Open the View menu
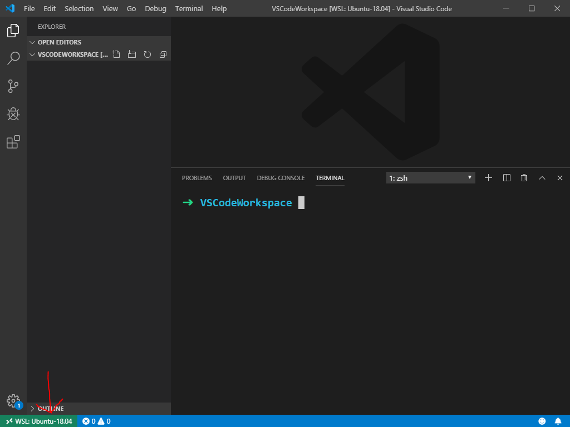The image size is (570, 427). 110,8
